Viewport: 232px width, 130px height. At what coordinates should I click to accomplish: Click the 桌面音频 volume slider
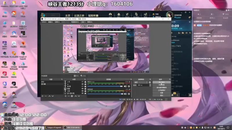pos(105,94)
